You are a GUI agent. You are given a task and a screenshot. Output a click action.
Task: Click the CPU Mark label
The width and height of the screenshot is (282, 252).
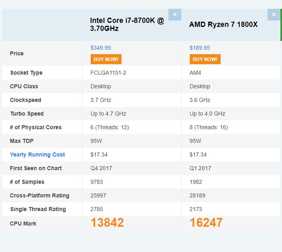point(23,224)
